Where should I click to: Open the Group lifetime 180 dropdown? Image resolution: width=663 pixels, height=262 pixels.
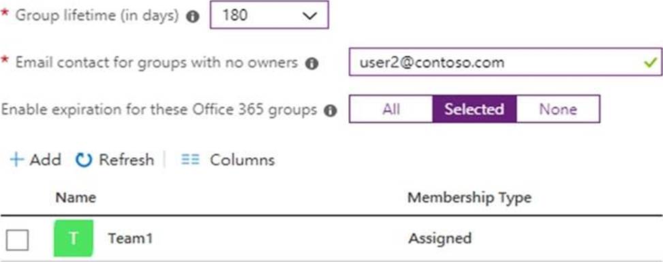tap(269, 15)
